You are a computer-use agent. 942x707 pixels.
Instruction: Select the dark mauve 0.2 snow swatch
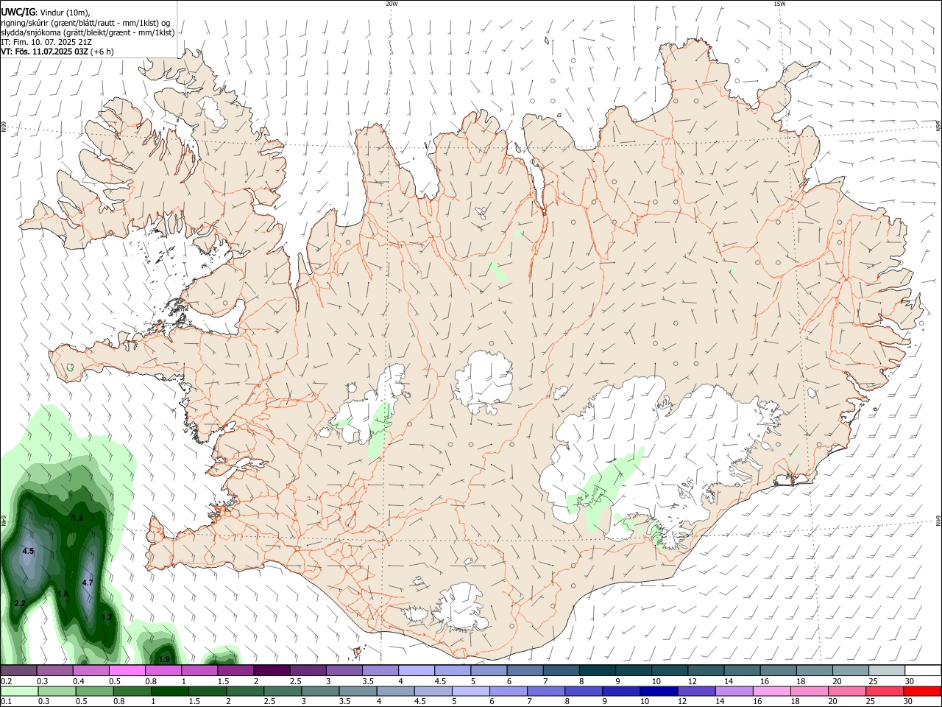[x=18, y=671]
